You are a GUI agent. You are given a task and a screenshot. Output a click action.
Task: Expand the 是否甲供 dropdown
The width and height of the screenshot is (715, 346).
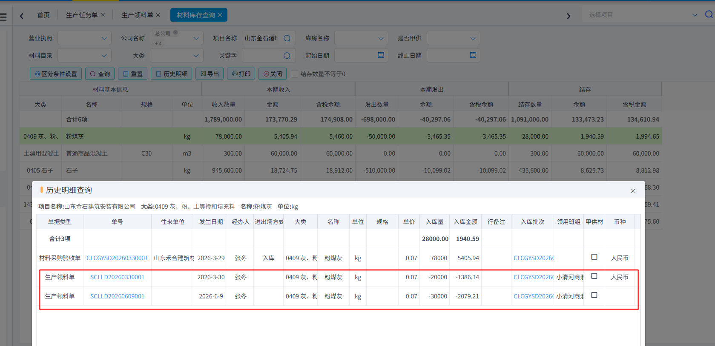(x=473, y=38)
